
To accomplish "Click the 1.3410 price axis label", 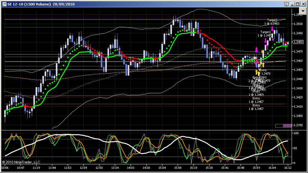I will tap(298, 106).
